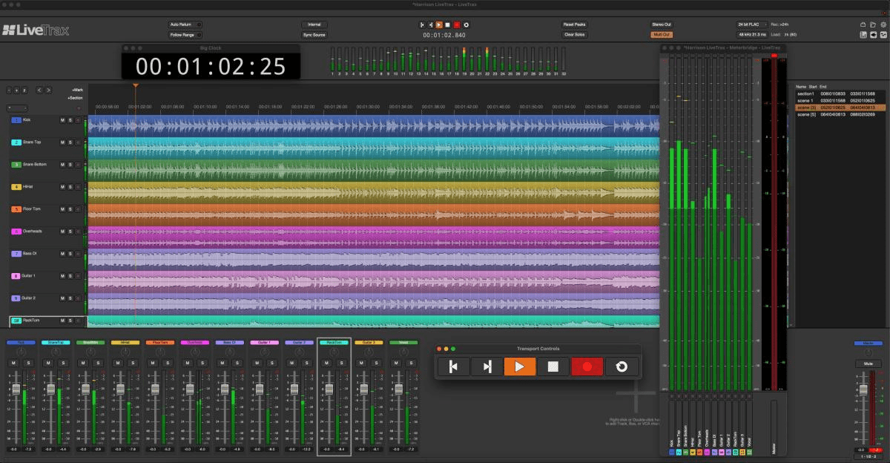Jump to start using Transport Controls icon
This screenshot has height=463, width=890.
coord(453,367)
